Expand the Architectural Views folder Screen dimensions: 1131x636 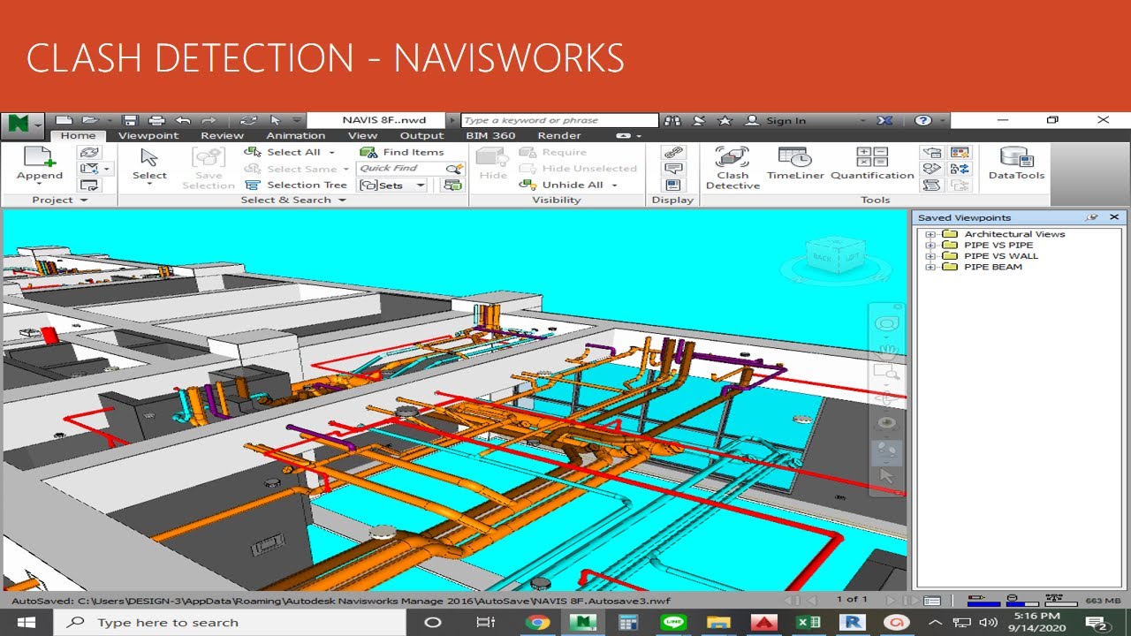pyautogui.click(x=930, y=234)
